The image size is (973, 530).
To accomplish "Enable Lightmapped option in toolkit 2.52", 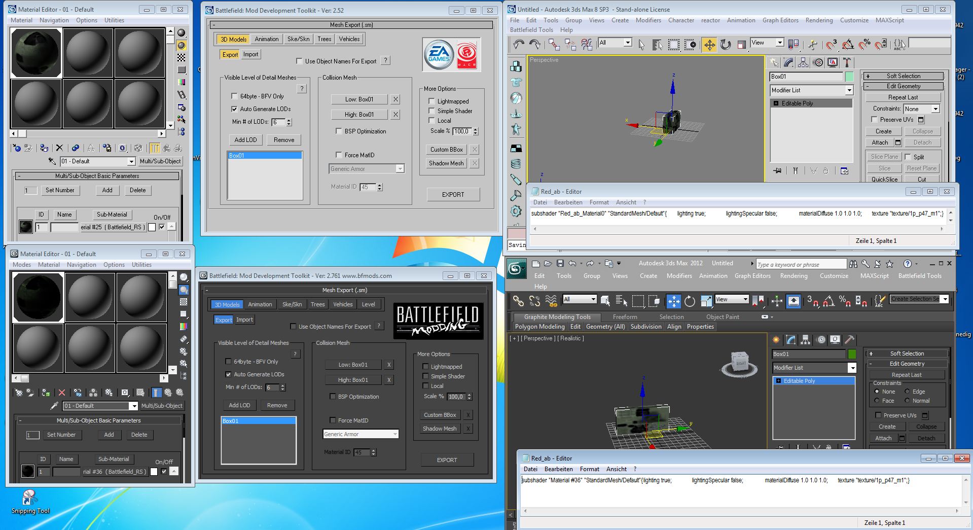I will pyautogui.click(x=432, y=101).
